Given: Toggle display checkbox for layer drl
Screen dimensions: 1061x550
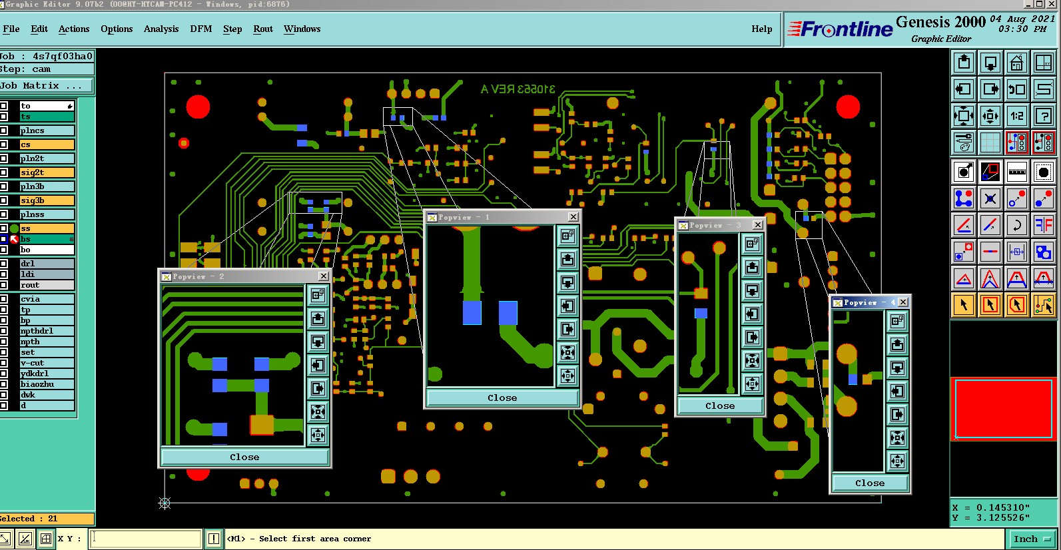Looking at the screenshot, I should (x=4, y=264).
